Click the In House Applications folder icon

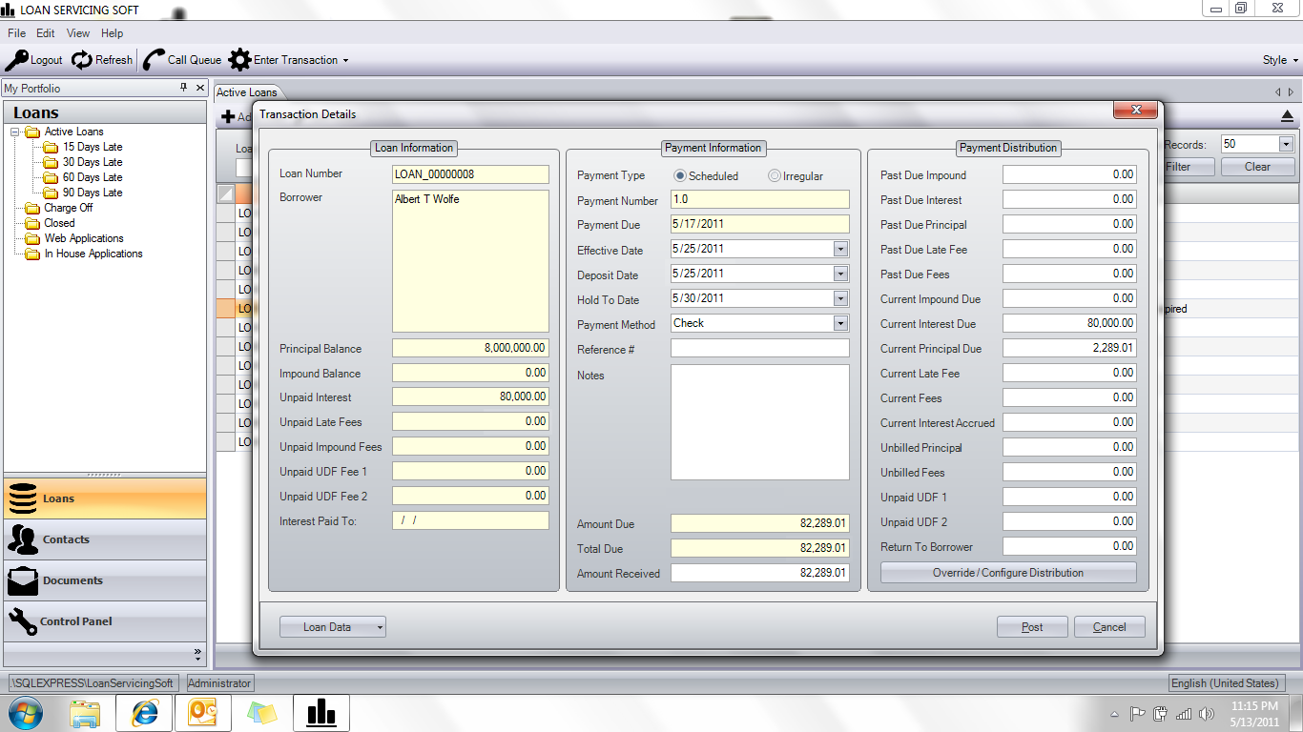point(32,254)
